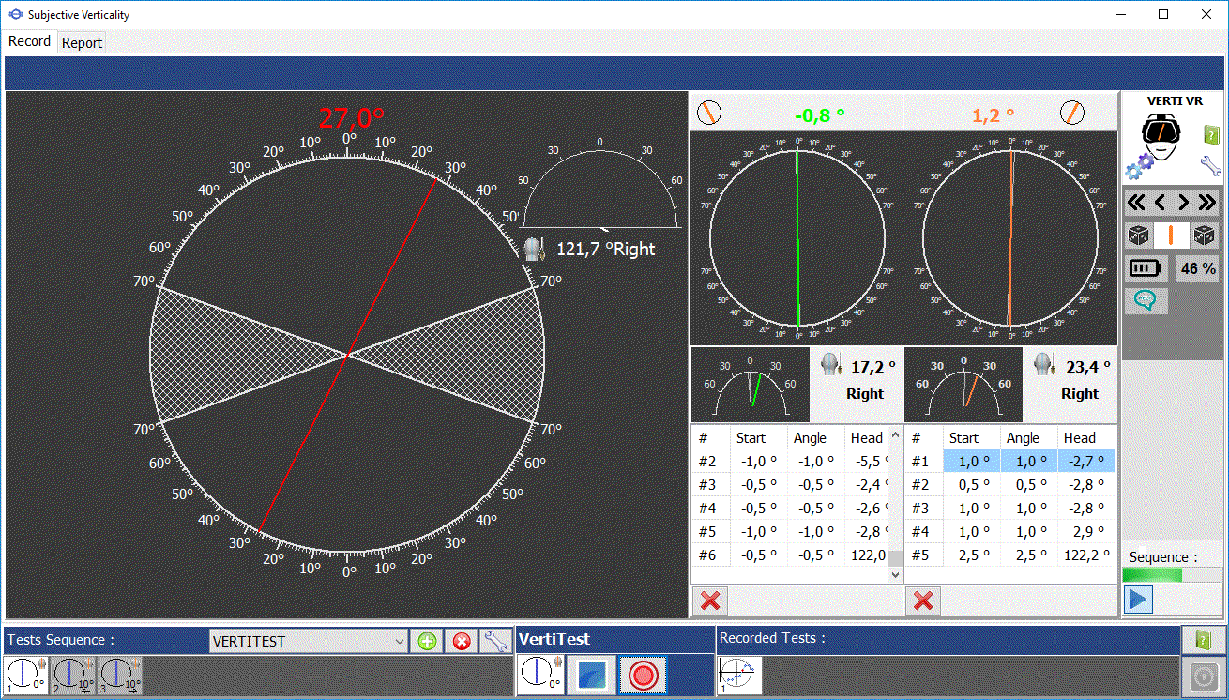Viewport: 1229px width, 700px height.
Task: Select test 2 thumbnail with 10° left arrow
Action: [74, 675]
